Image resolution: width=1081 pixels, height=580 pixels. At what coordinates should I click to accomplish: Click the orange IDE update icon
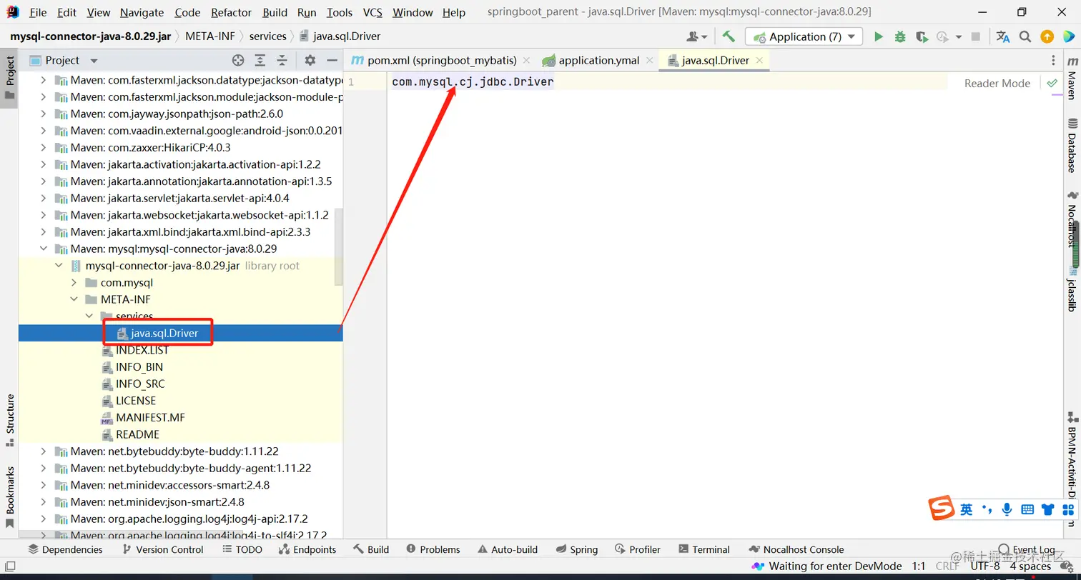coord(1047,36)
